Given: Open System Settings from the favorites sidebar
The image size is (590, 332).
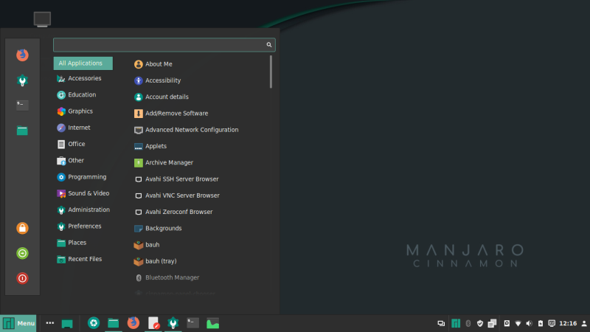Looking at the screenshot, I should (22, 80).
